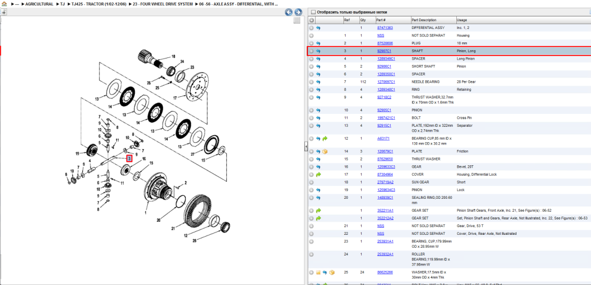Click blue arrow icon for THRUST WASHER 92718C2 row
The width and height of the screenshot is (591, 285).
tap(318, 97)
